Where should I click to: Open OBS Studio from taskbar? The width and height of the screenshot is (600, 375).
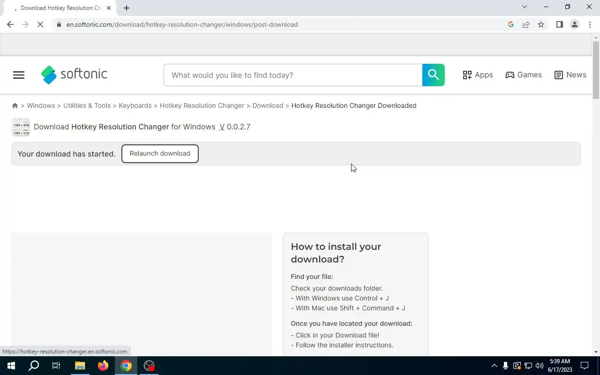point(149,366)
